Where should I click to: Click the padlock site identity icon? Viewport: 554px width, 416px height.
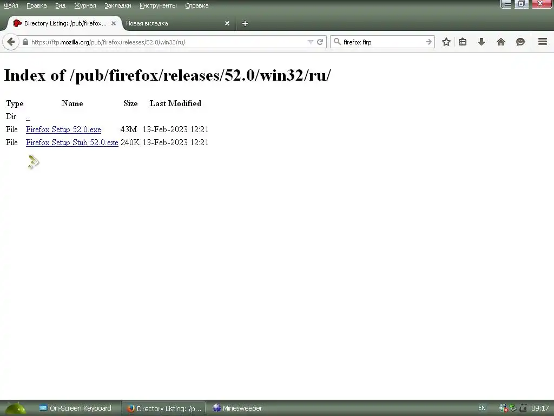point(25,42)
